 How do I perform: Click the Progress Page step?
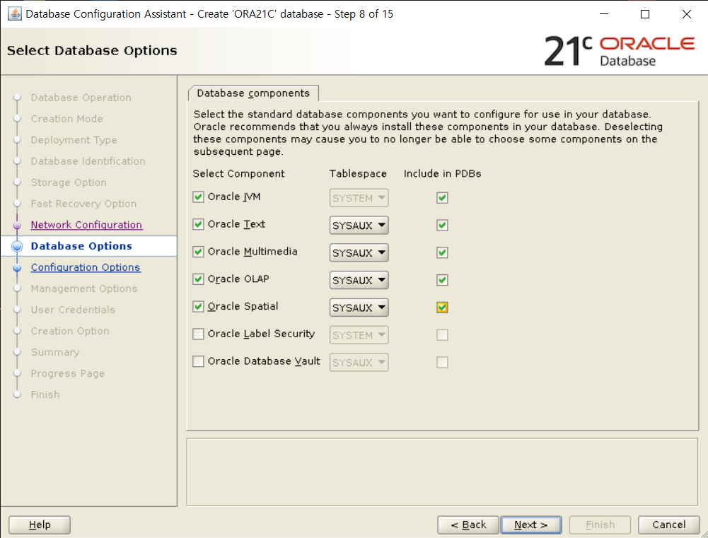[x=68, y=373]
